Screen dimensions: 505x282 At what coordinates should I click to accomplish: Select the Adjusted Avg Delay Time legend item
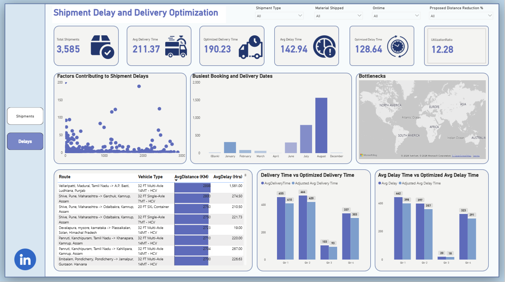pos(419,183)
